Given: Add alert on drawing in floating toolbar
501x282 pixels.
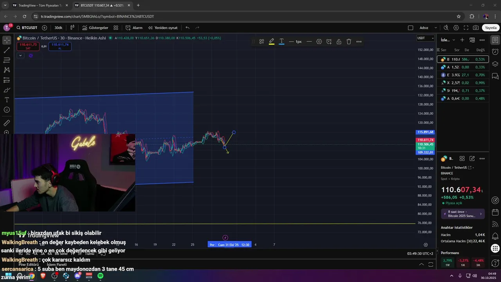Looking at the screenshot, I should click(329, 42).
